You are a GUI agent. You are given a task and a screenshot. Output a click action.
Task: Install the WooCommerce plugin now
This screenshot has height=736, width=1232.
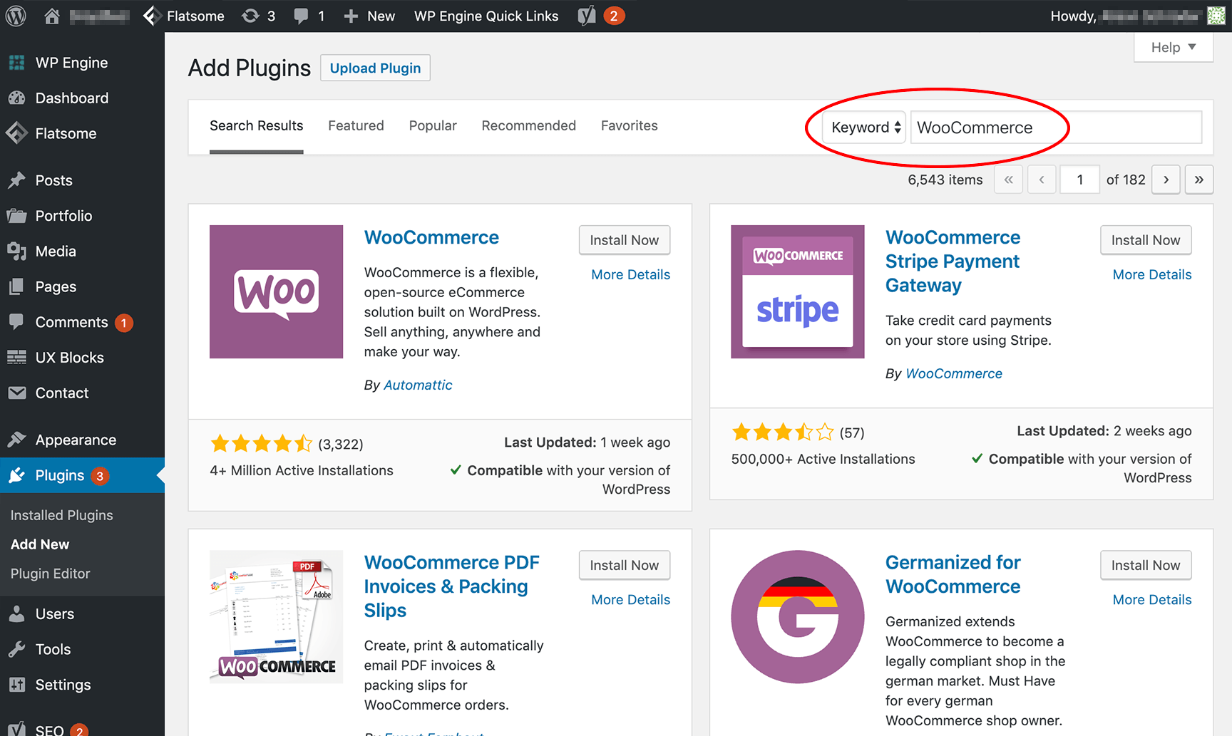pos(624,240)
